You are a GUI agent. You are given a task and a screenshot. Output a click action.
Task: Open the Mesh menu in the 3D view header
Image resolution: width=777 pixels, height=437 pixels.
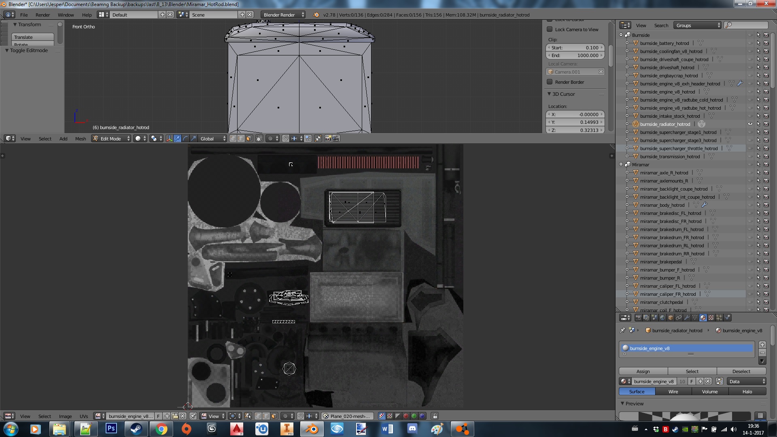coord(81,138)
